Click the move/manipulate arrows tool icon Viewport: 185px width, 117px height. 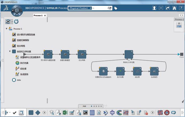click(6, 113)
